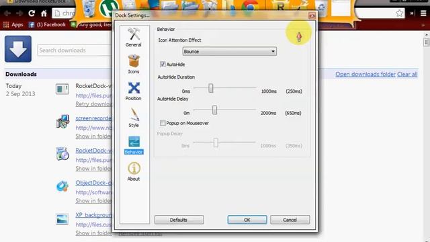This screenshot has height=242, width=430.
Task: Open the About section in Dock Settings
Action: click(134, 171)
